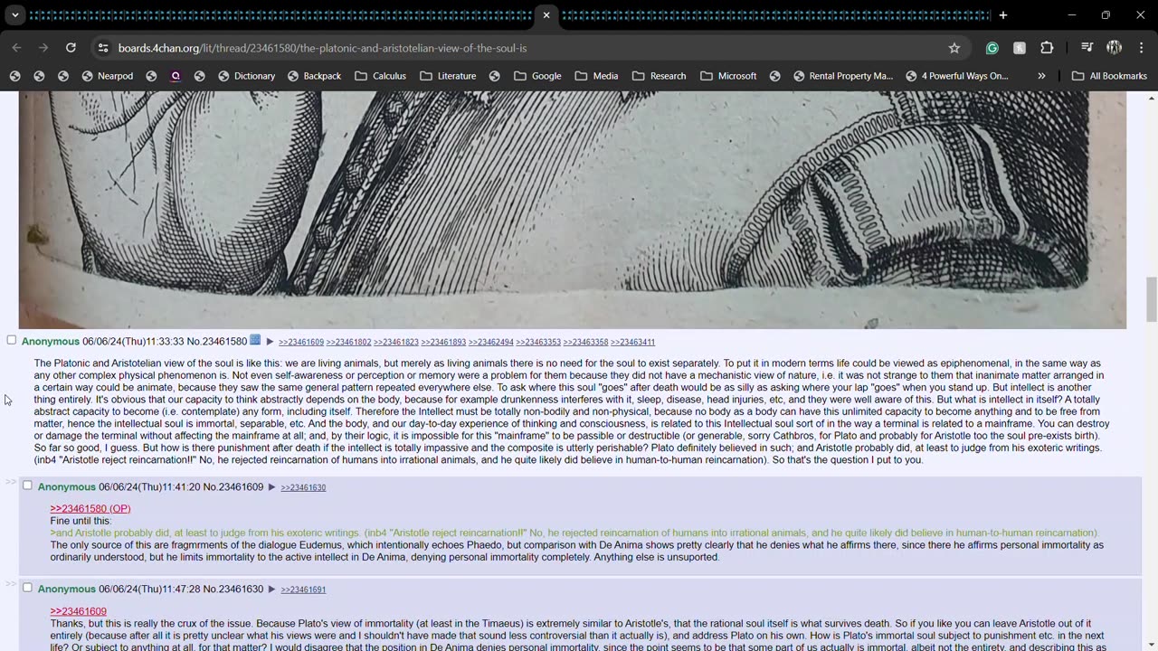Open post menu arrow for No.23461609
This screenshot has width=1158, height=651.
pos(271,487)
